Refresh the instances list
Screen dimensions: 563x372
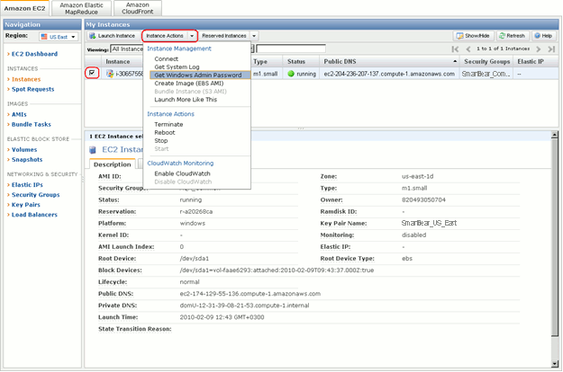pos(512,36)
